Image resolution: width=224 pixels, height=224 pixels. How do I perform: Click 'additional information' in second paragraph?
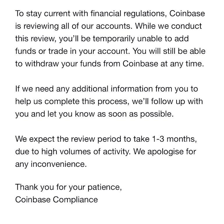pyautogui.click(x=112, y=89)
